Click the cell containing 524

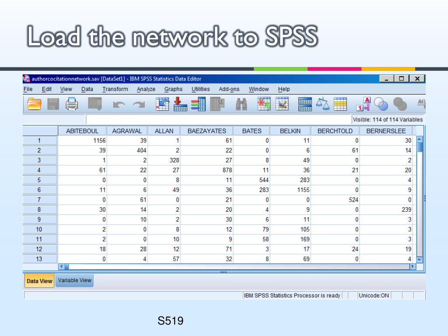(335, 199)
